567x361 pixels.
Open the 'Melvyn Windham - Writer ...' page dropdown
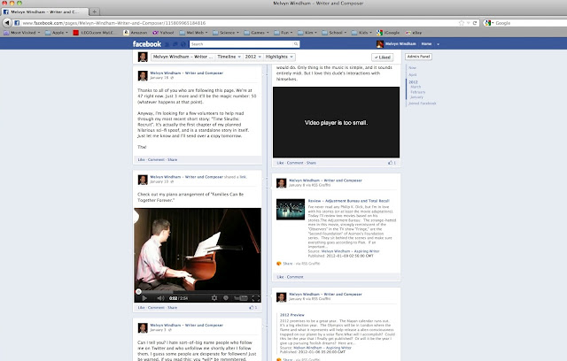pos(183,57)
